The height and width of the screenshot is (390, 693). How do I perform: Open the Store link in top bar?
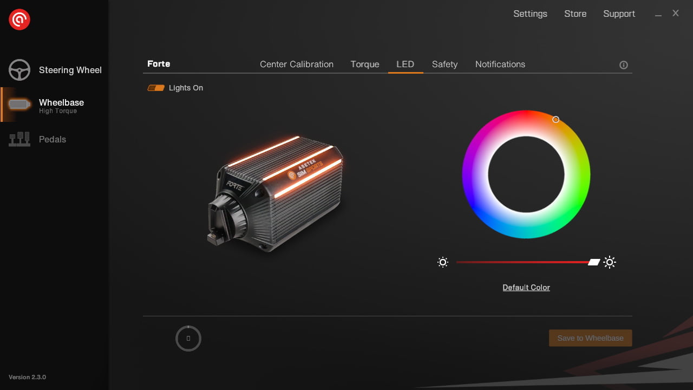point(575,14)
